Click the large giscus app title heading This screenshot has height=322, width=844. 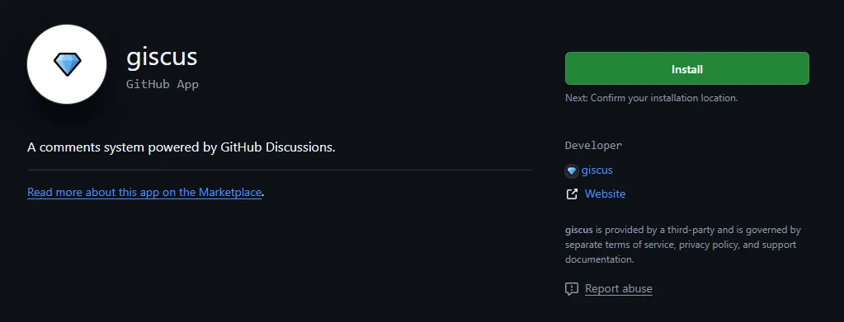(162, 57)
